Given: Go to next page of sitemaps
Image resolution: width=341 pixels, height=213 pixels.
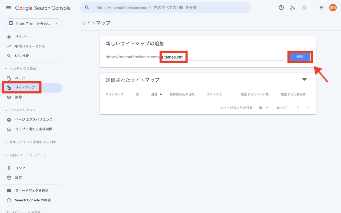Looking at the screenshot, I should coord(308,107).
